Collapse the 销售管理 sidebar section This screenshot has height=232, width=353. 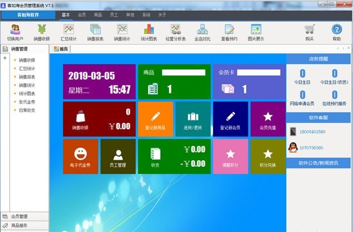tap(24, 49)
